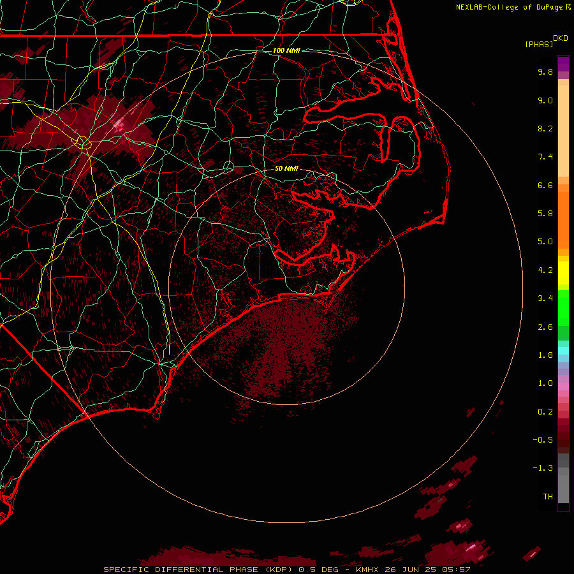Click the 50 NMI range ring label
Viewport: 574px width, 574px height.
(286, 169)
